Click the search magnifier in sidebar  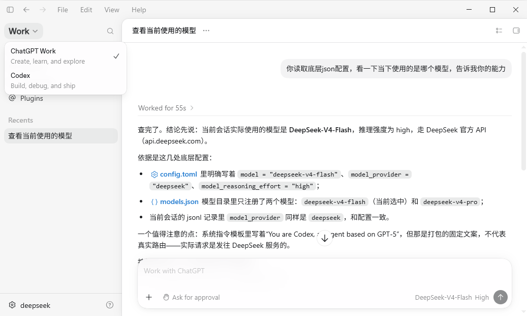tap(110, 32)
